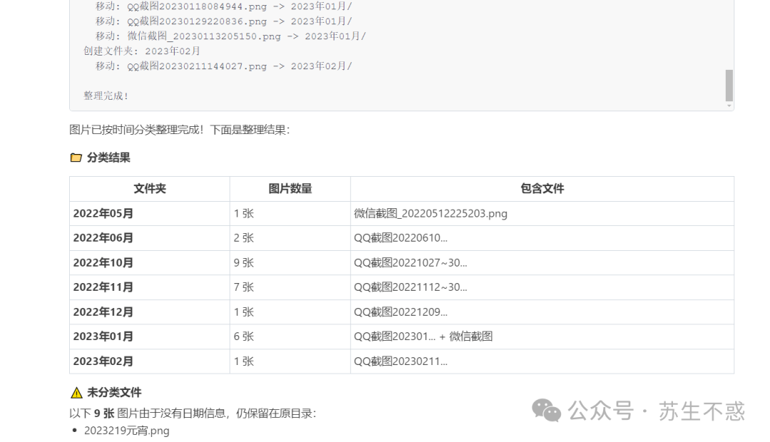Click the 6 张 count cell
Screen dimensions: 770x442
point(290,336)
